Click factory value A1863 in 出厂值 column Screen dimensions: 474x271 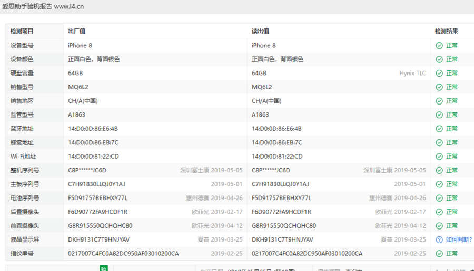tap(77, 115)
